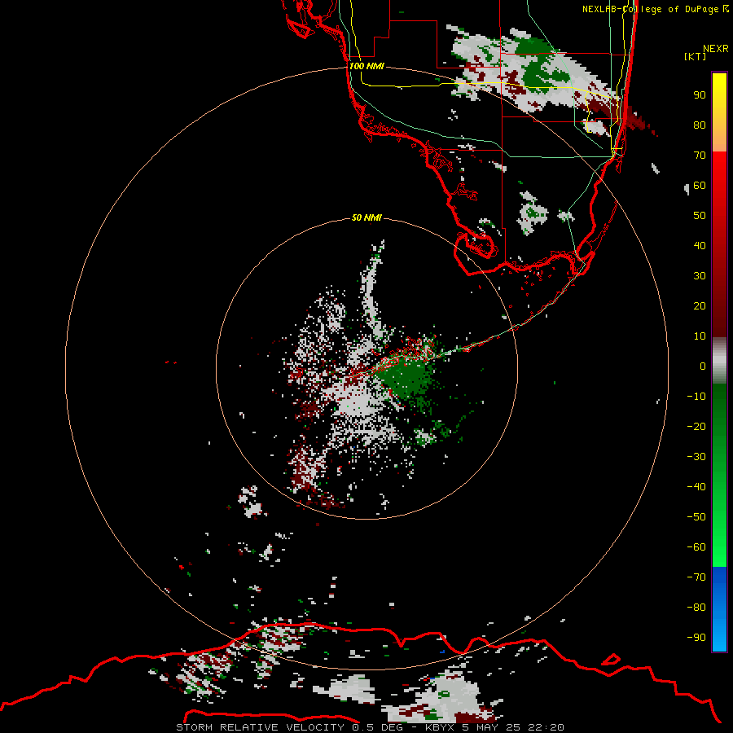
Task: Click the -40 label on the velocity scale
Action: coord(696,487)
